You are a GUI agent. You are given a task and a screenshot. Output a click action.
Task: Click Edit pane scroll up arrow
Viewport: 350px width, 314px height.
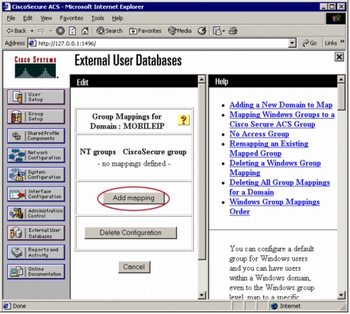(202, 79)
